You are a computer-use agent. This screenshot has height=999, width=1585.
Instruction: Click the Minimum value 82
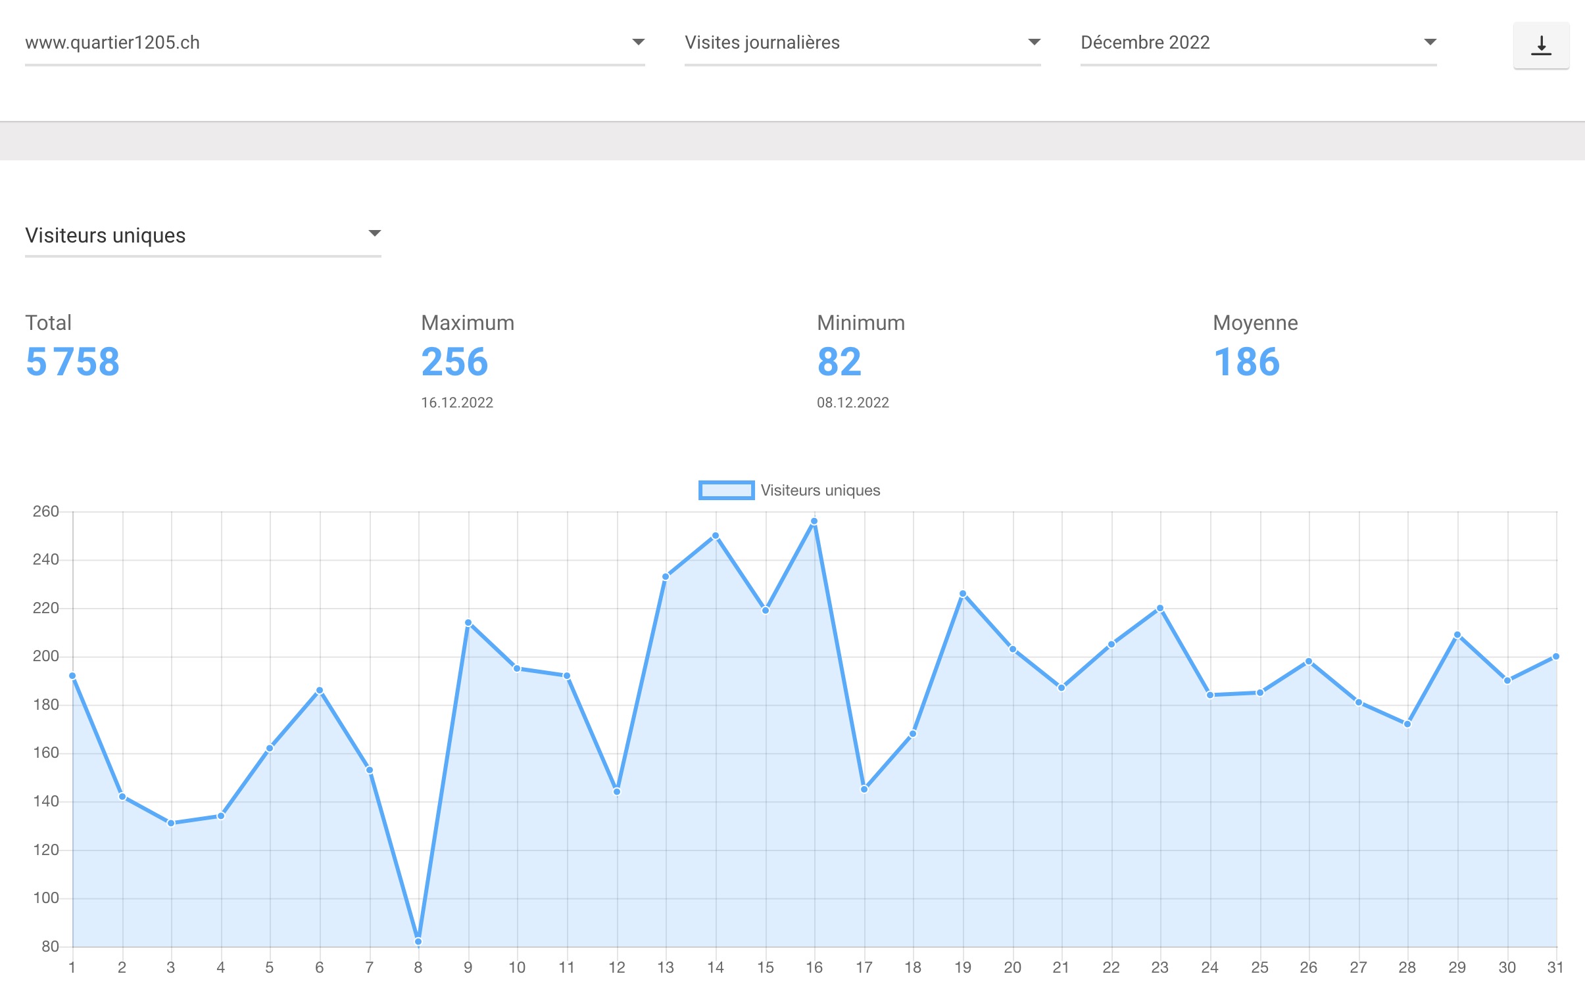click(x=839, y=361)
